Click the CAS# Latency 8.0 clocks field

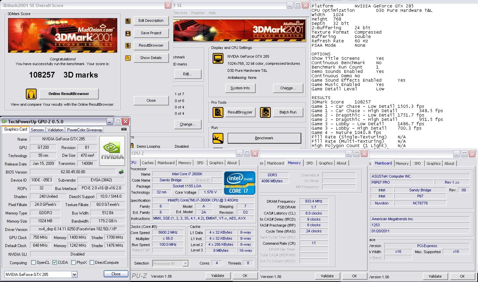pyautogui.click(x=313, y=214)
